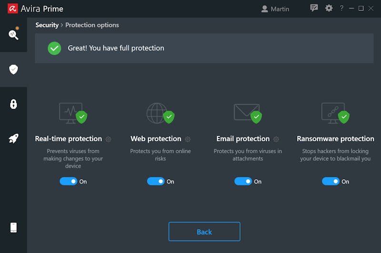Open the mobile devices phone icon
Image resolution: width=381 pixels, height=253 pixels.
click(14, 227)
